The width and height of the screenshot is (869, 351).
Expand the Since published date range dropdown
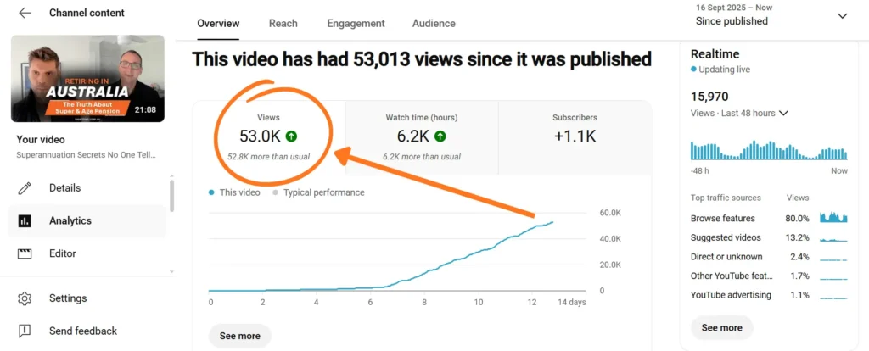(842, 15)
